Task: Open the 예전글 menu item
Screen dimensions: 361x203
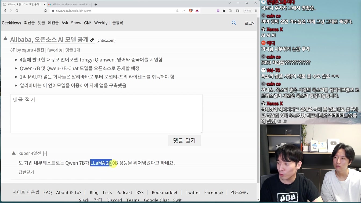Action: (x=53, y=23)
